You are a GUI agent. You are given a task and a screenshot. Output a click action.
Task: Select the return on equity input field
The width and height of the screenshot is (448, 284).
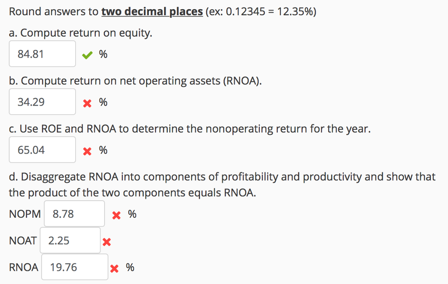point(42,54)
